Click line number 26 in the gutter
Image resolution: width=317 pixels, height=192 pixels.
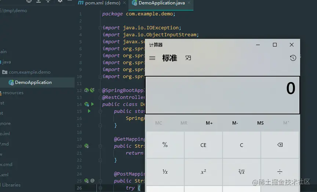(x=79, y=188)
